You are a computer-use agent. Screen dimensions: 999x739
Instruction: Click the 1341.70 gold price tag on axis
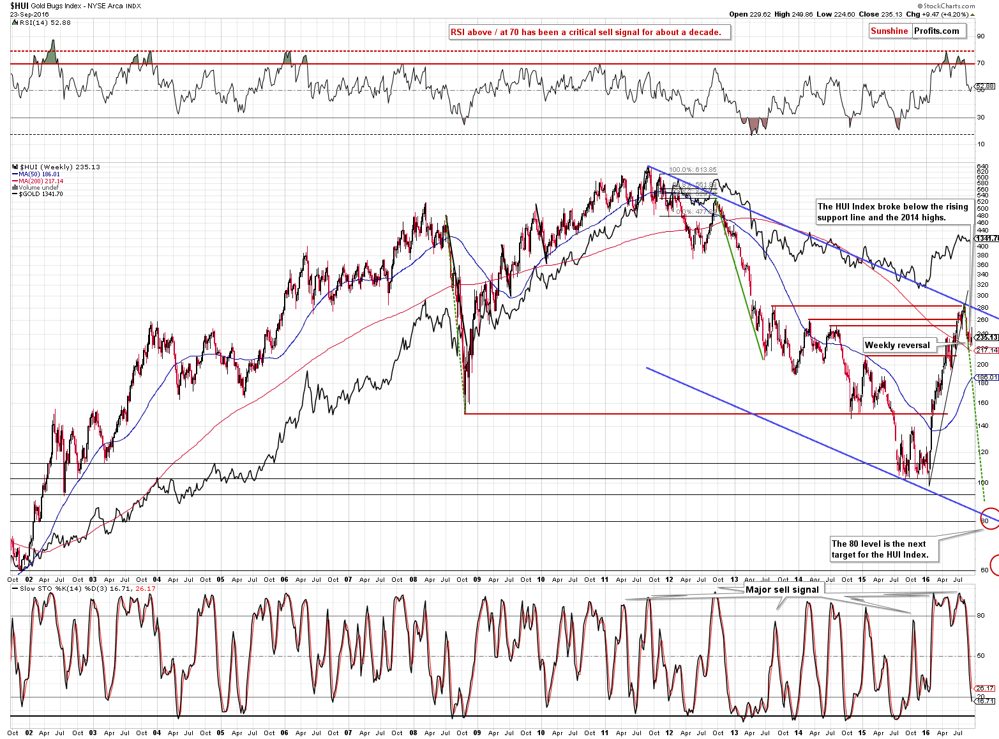coord(988,238)
